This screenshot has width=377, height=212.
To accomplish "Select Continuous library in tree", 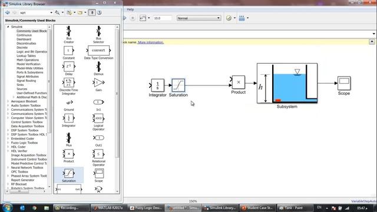I will pyautogui.click(x=24, y=35).
